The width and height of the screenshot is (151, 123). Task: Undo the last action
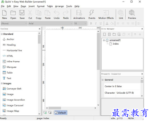click(x=57, y=15)
